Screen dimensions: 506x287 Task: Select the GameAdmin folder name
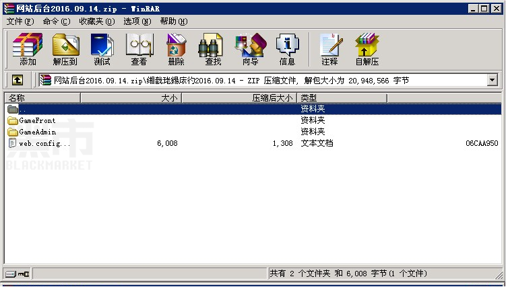(38, 132)
